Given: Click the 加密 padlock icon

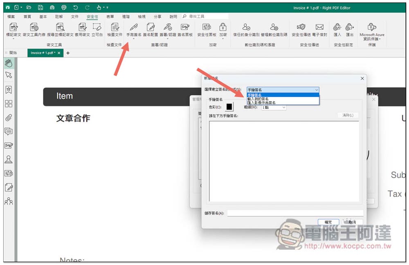Looking at the screenshot, I should (x=222, y=28).
